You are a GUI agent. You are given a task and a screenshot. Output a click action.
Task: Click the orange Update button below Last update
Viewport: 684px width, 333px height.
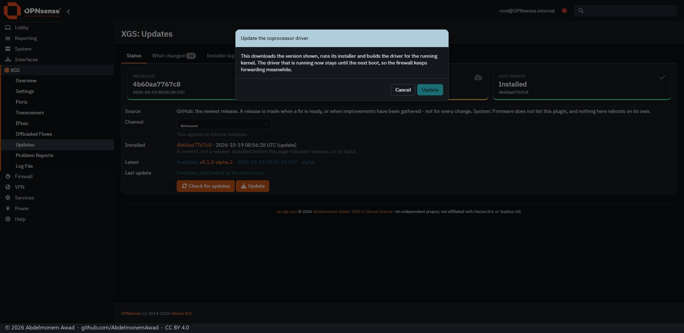[x=253, y=186]
